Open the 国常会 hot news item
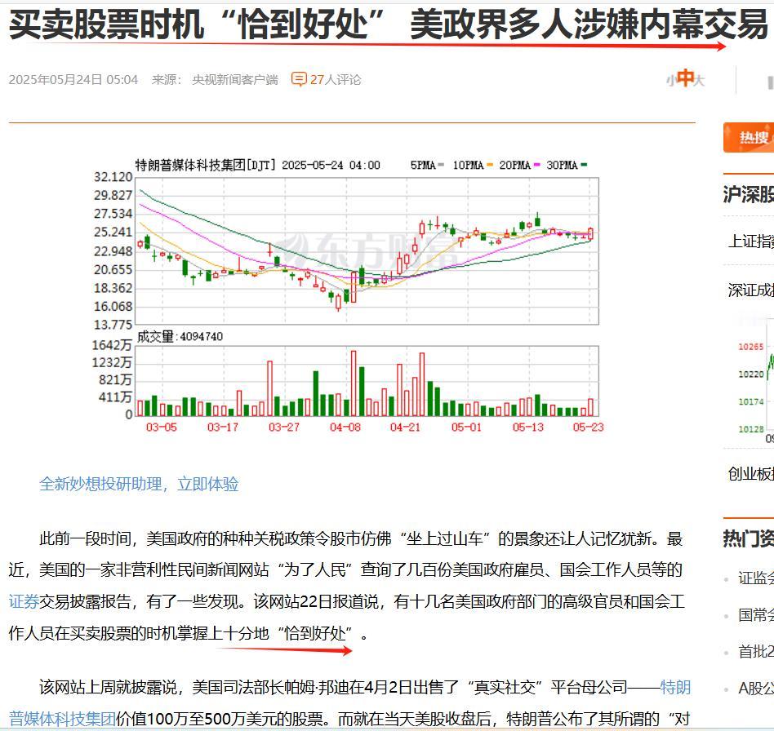This screenshot has height=731, width=774. [x=756, y=614]
